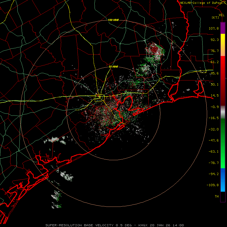Pick the gray near-zero band on color bar
Screen dimensions: 227x227
(x=223, y=112)
